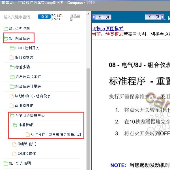Click the tree panel scrollbar thumb
170x170 pixels.
(x=88, y=119)
